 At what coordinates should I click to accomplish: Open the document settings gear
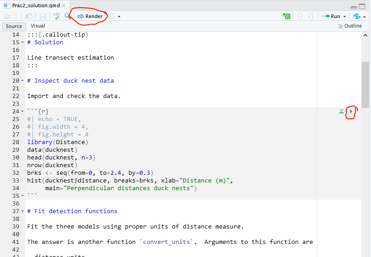point(111,16)
